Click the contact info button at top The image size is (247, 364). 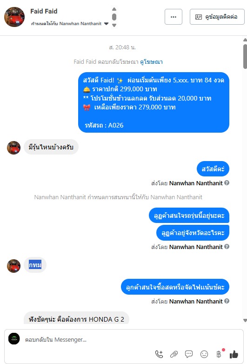tap(217, 17)
